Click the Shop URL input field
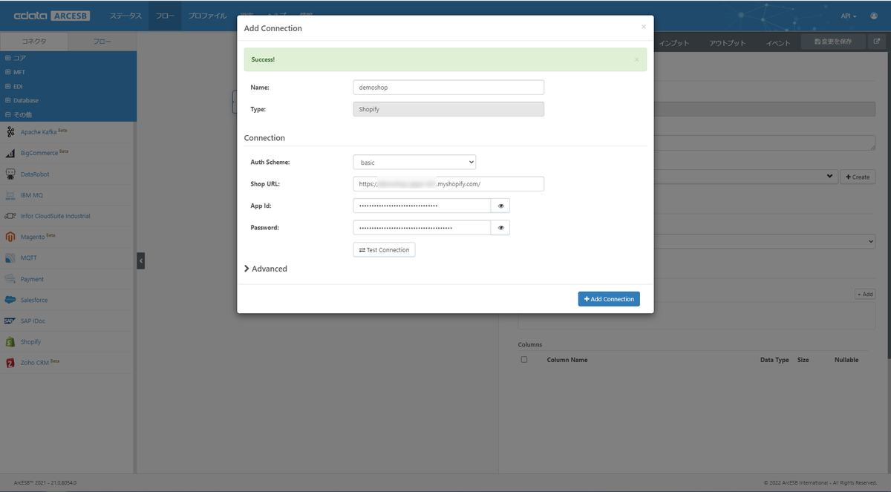 448,183
